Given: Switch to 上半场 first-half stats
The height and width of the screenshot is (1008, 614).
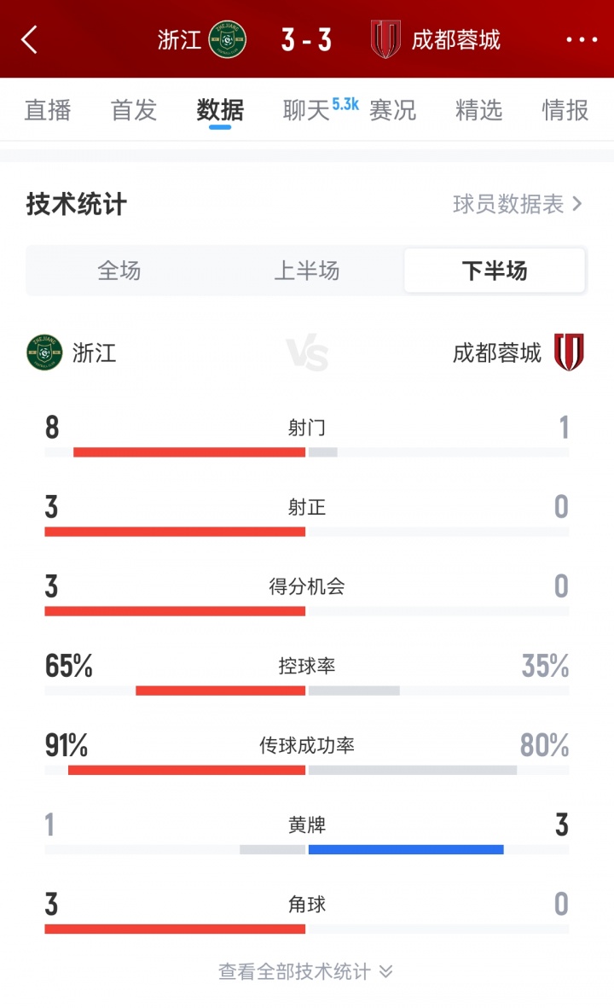Looking at the screenshot, I should (x=307, y=271).
